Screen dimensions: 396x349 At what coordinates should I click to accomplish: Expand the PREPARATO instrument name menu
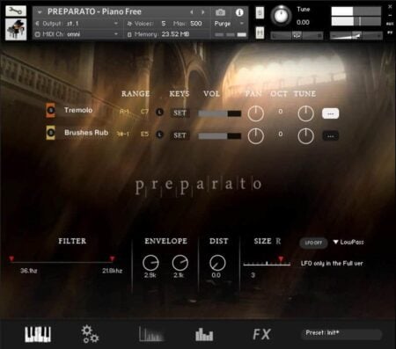(x=40, y=12)
